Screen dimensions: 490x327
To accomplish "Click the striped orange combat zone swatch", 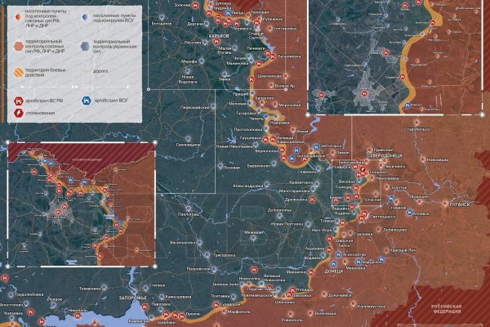I will pos(17,72).
